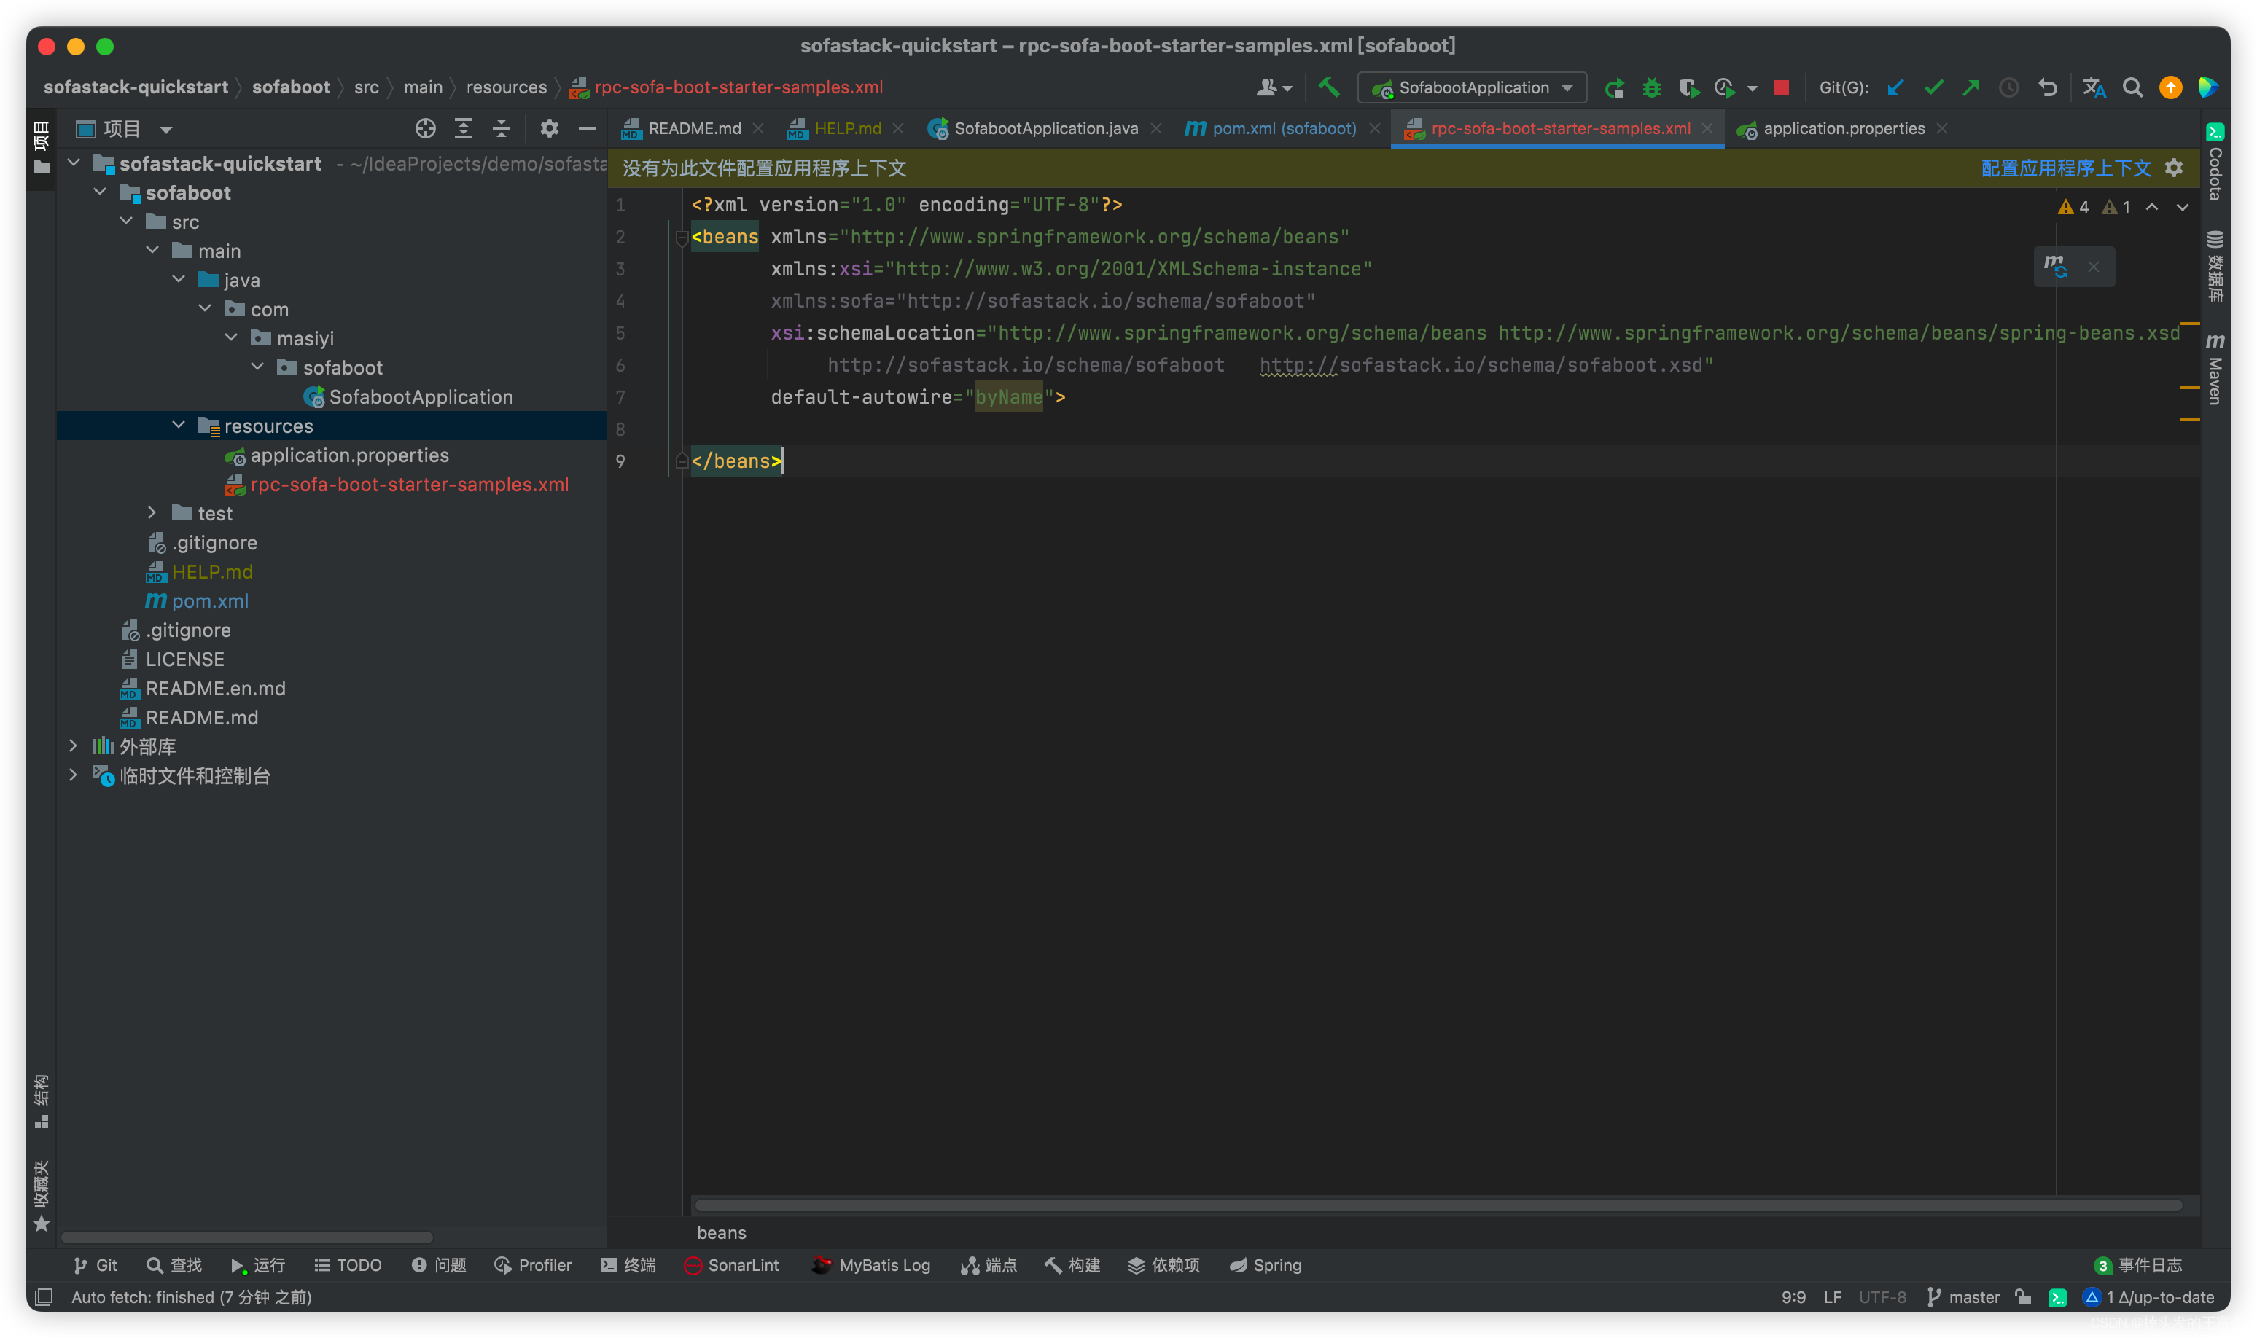Collapse the sofastack-quickstart root node
Image resolution: width=2257 pixels, height=1338 pixels.
point(74,163)
